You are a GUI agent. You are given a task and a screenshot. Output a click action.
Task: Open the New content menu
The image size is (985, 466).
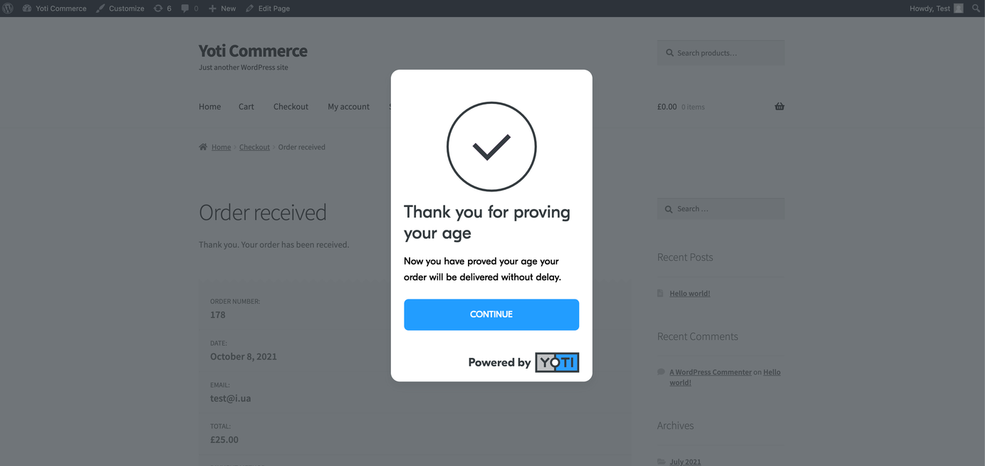point(222,9)
